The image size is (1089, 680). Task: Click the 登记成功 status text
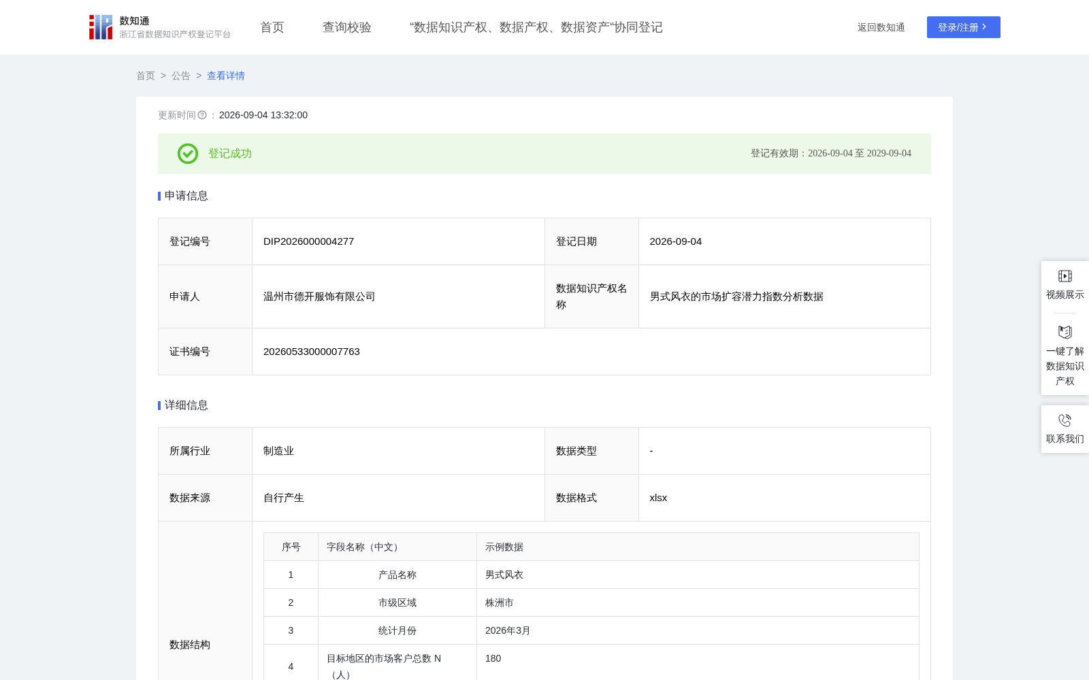[230, 154]
